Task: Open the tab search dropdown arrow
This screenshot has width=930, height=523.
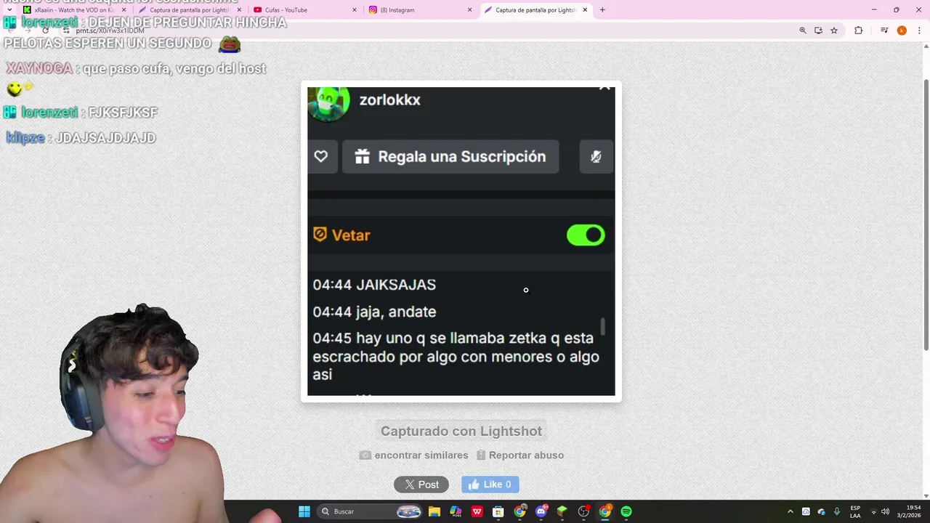Action: coord(9,10)
